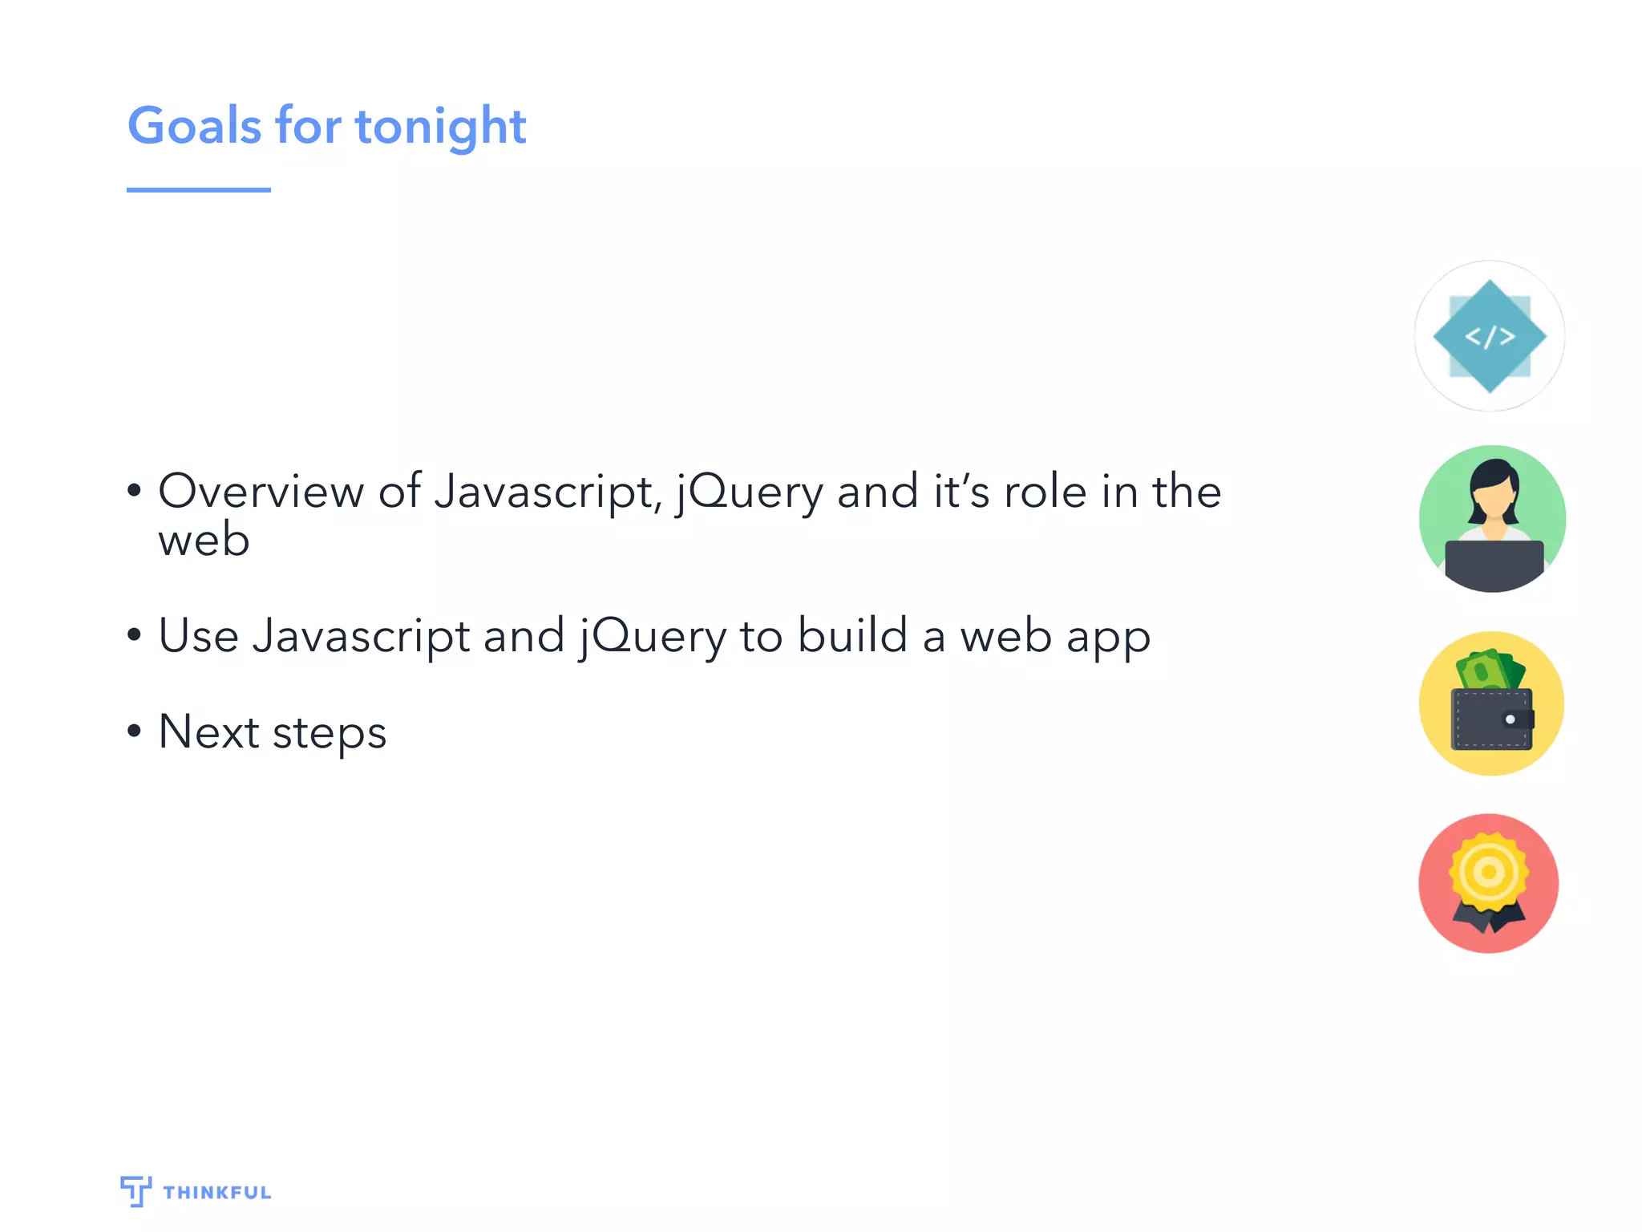Click the bullet dot before Use Javascript

[x=134, y=634]
